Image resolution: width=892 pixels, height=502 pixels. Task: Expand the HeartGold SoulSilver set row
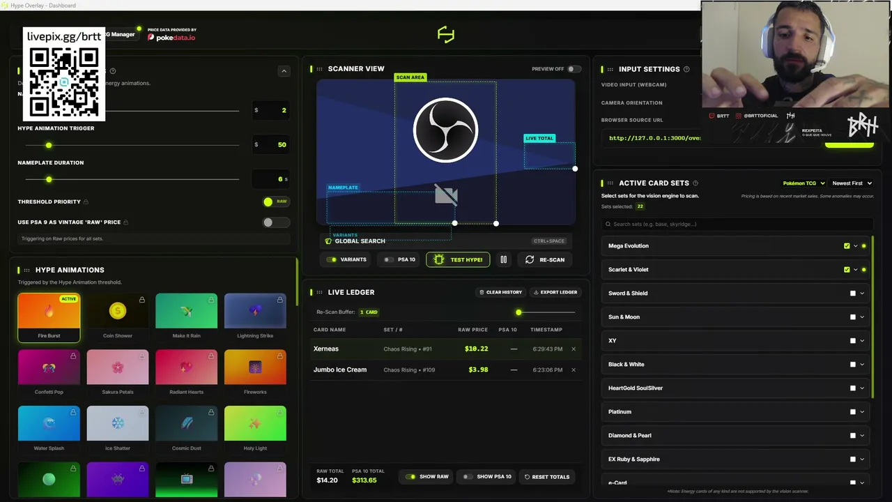[x=862, y=388]
